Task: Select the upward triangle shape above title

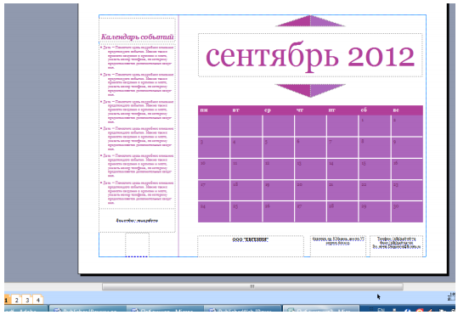Action: [310, 21]
